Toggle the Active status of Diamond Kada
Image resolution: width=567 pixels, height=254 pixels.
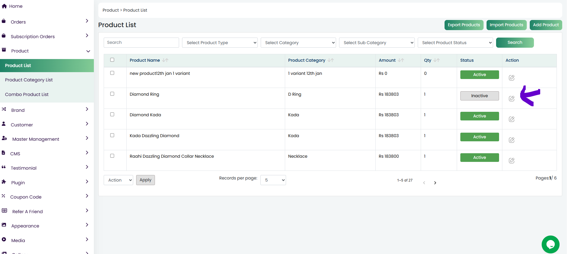tap(479, 116)
